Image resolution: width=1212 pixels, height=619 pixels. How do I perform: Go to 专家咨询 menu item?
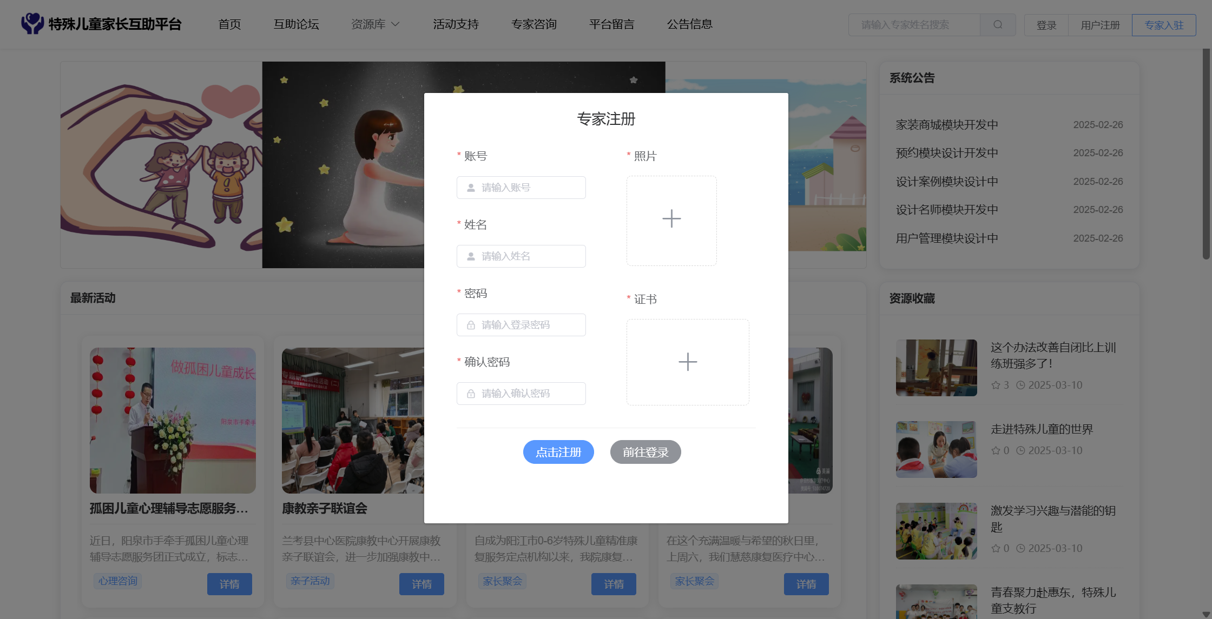pos(533,24)
